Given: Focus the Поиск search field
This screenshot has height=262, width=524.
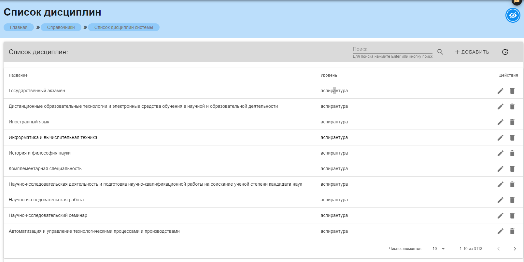Looking at the screenshot, I should tap(392, 49).
